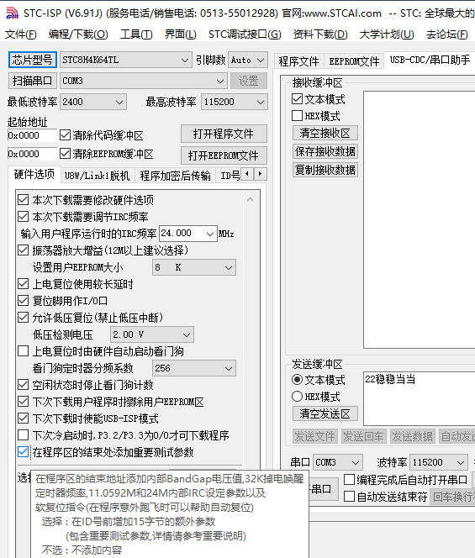Open low voltage detection '2.00 V' dropdown
The image size is (475, 558).
152,334
